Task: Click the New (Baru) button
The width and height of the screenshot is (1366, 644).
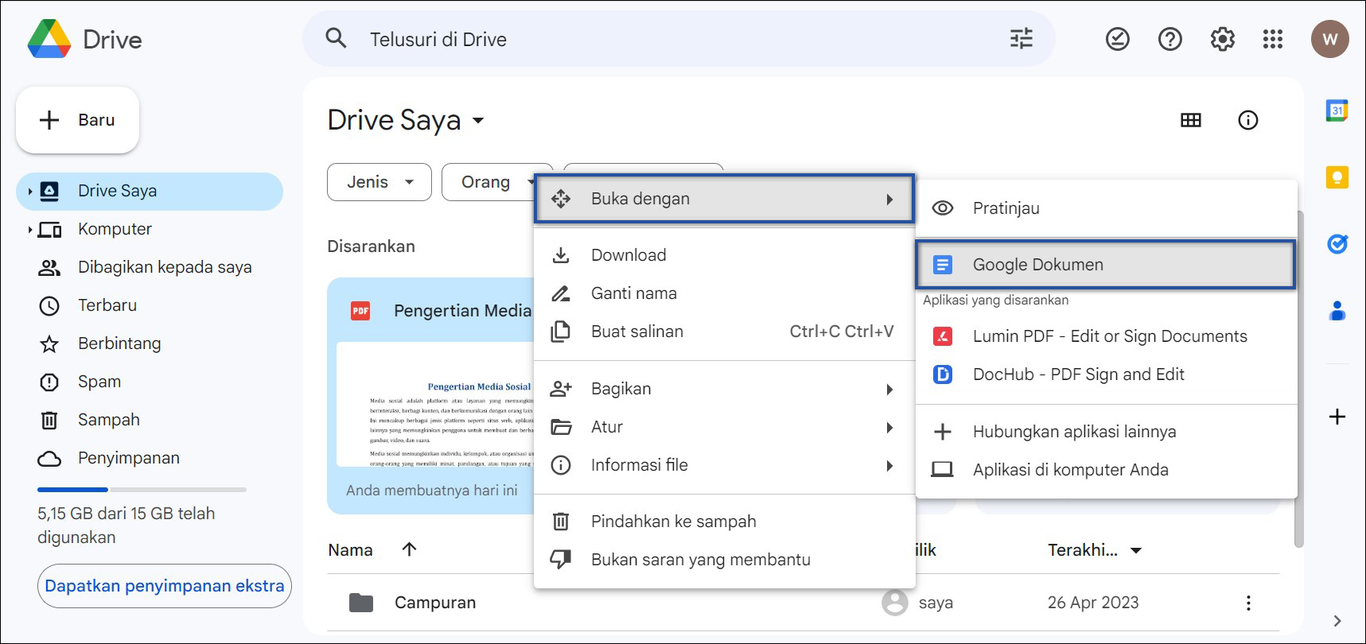Action: [x=78, y=120]
